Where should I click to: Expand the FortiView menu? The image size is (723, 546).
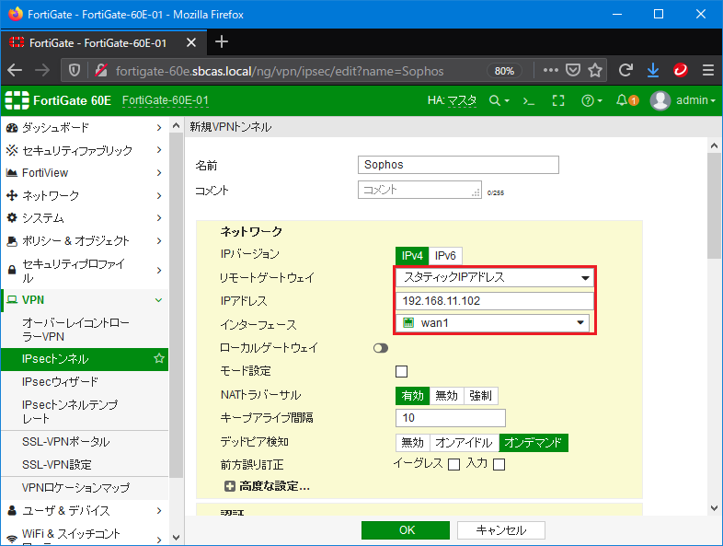pyautogui.click(x=85, y=172)
